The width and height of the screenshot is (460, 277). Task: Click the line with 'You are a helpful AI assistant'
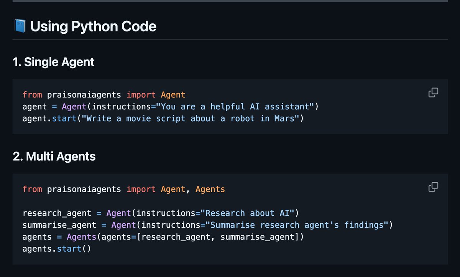(x=171, y=107)
